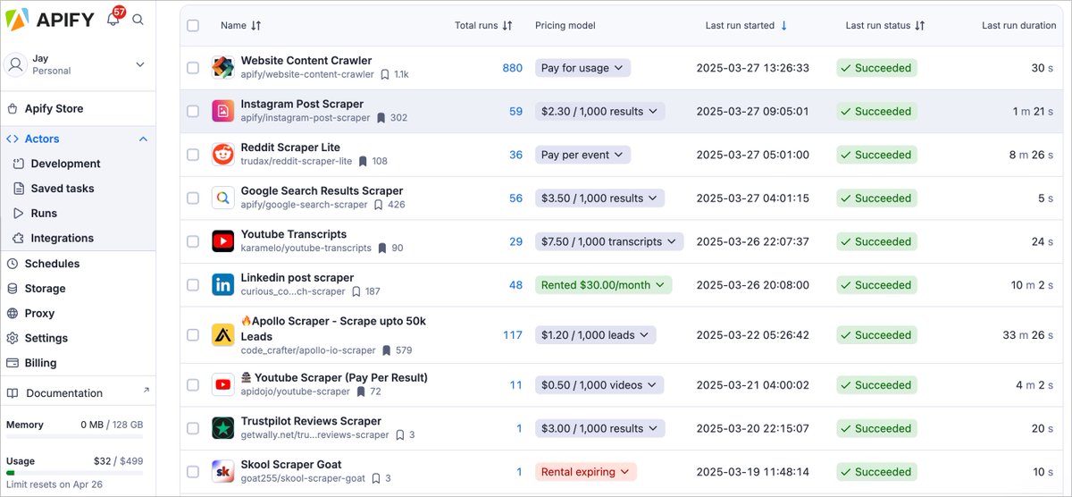Click the Reddit Scraper Lite actor icon

point(222,155)
